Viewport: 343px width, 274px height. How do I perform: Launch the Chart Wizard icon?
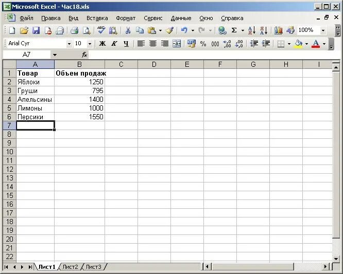click(278, 30)
